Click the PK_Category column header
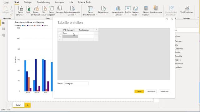The height and width of the screenshot is (112, 200). pos(70,30)
